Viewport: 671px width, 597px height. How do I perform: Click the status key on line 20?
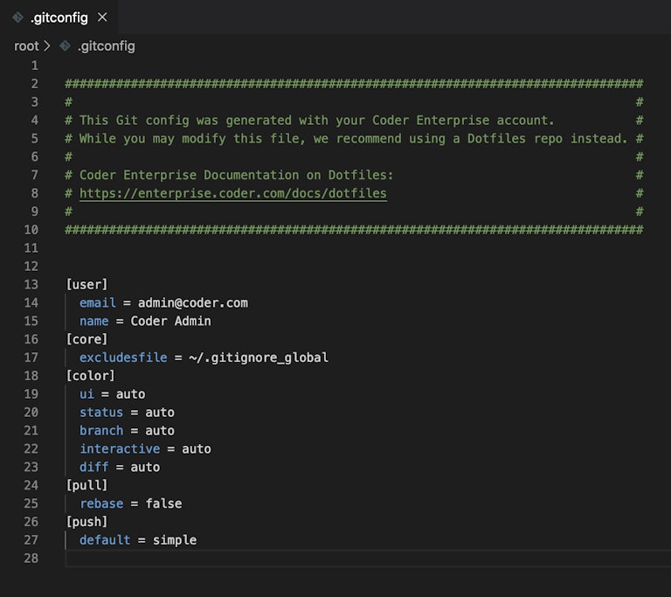click(x=101, y=413)
